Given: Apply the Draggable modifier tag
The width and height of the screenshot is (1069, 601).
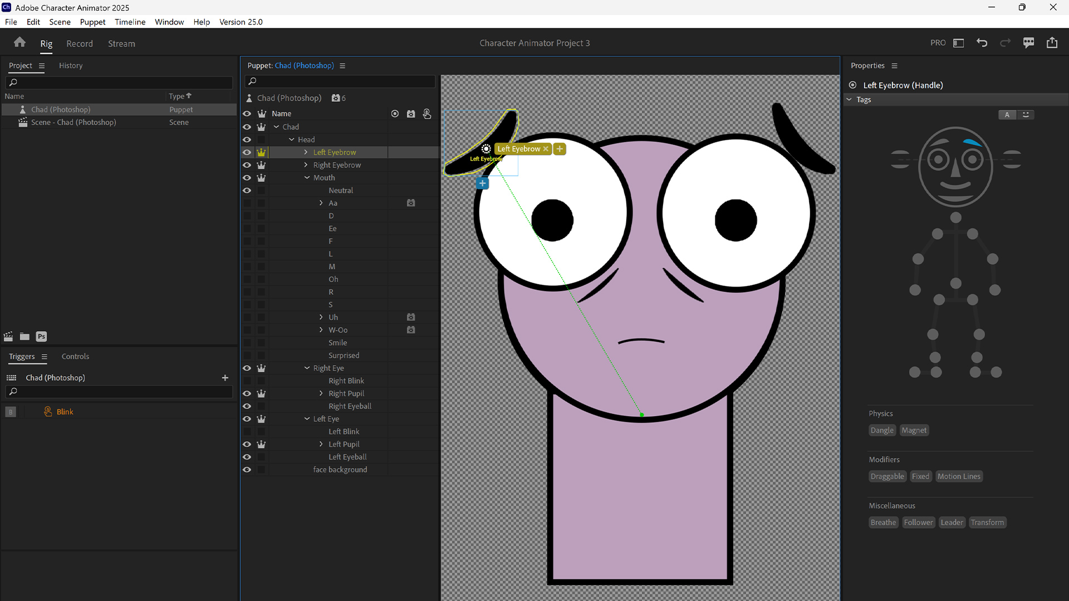Looking at the screenshot, I should click(x=887, y=476).
